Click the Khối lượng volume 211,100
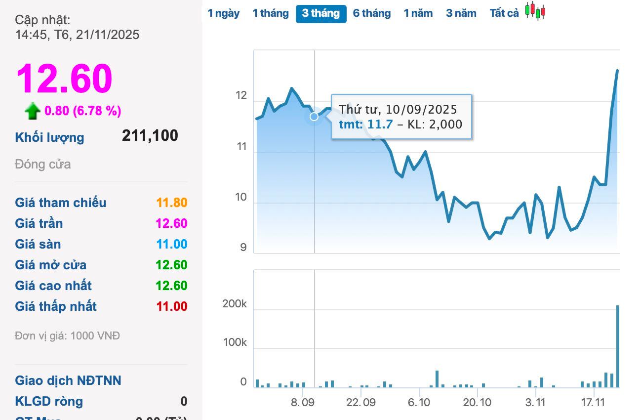The height and width of the screenshot is (420, 640). 150,135
